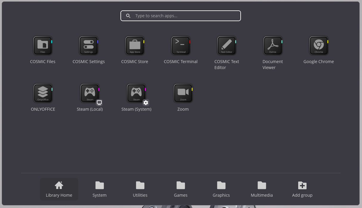Focus the 'Type to search apps...' field

tap(181, 16)
